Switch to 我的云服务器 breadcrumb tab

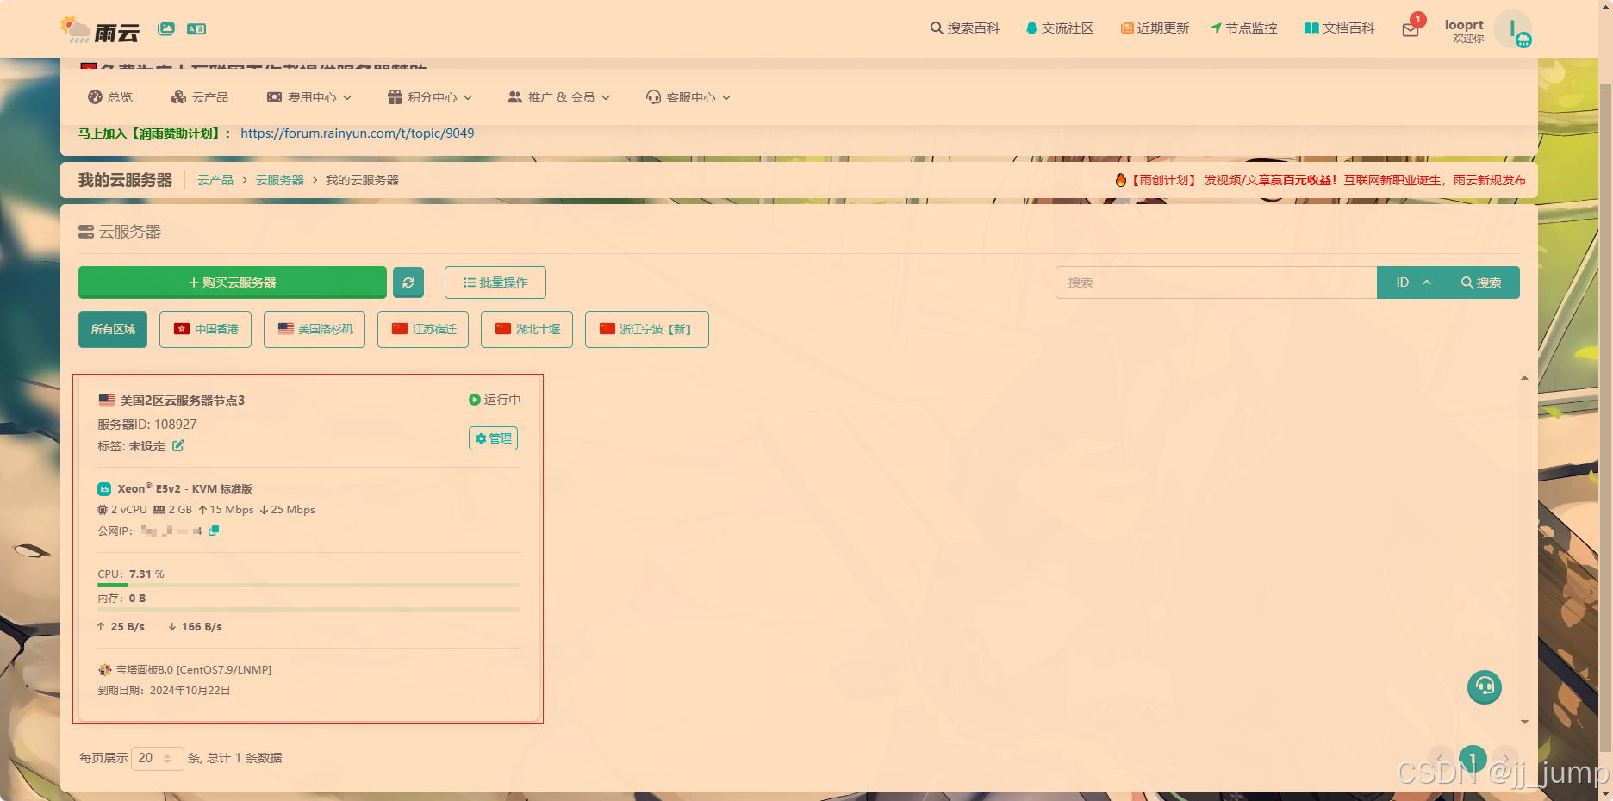362,180
